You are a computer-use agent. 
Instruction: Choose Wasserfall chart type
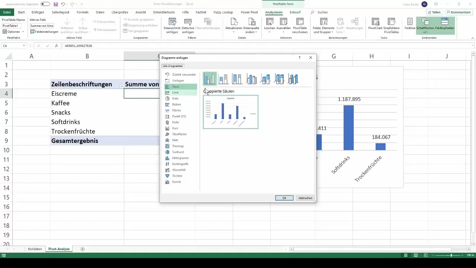click(x=180, y=170)
